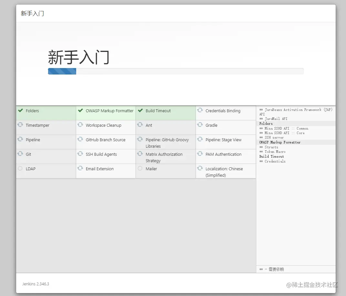
Task: Select the Matrix Authorization Strategy label
Action: pos(164,157)
